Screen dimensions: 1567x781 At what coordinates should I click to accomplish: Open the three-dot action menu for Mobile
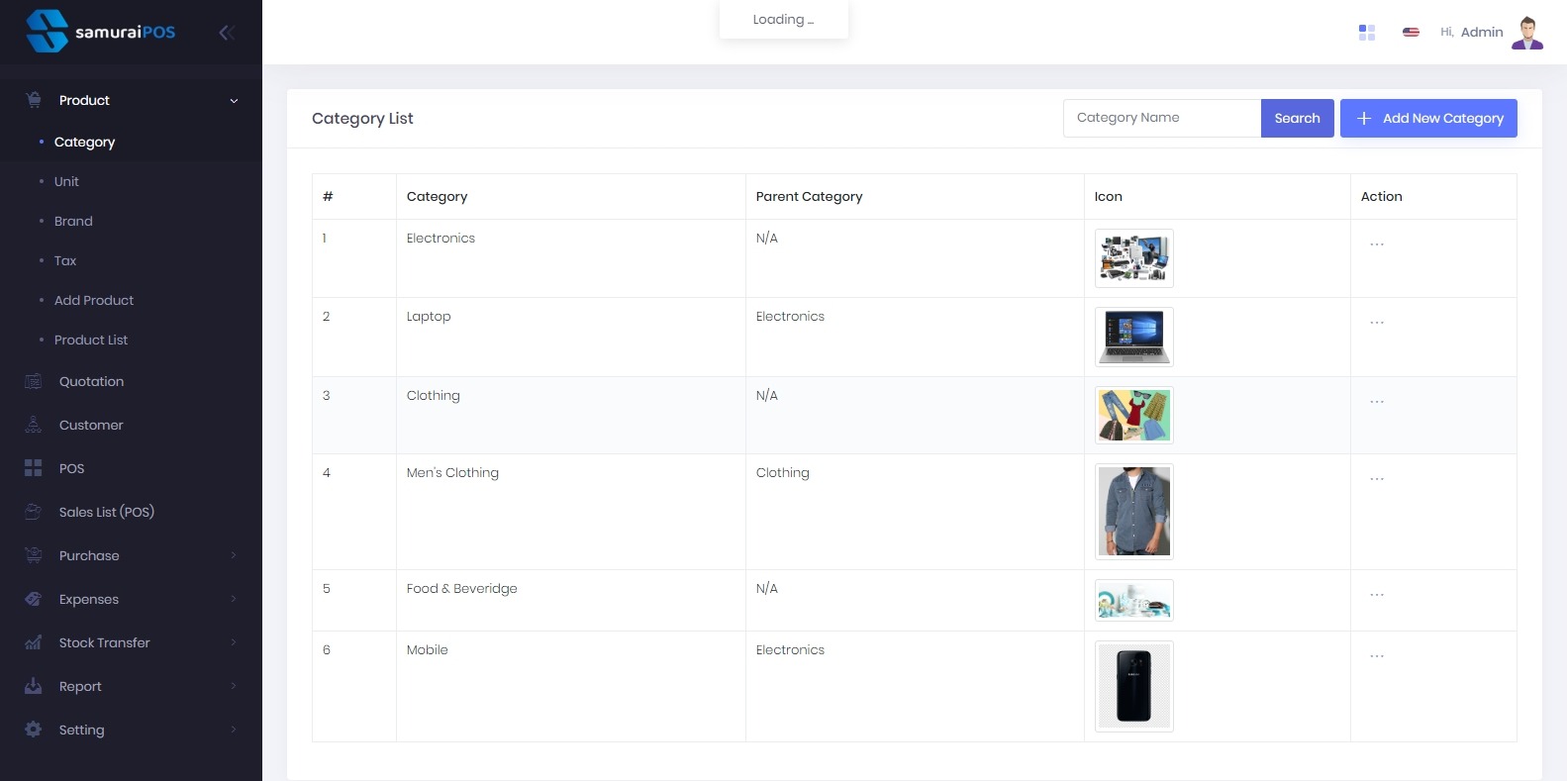click(1377, 656)
